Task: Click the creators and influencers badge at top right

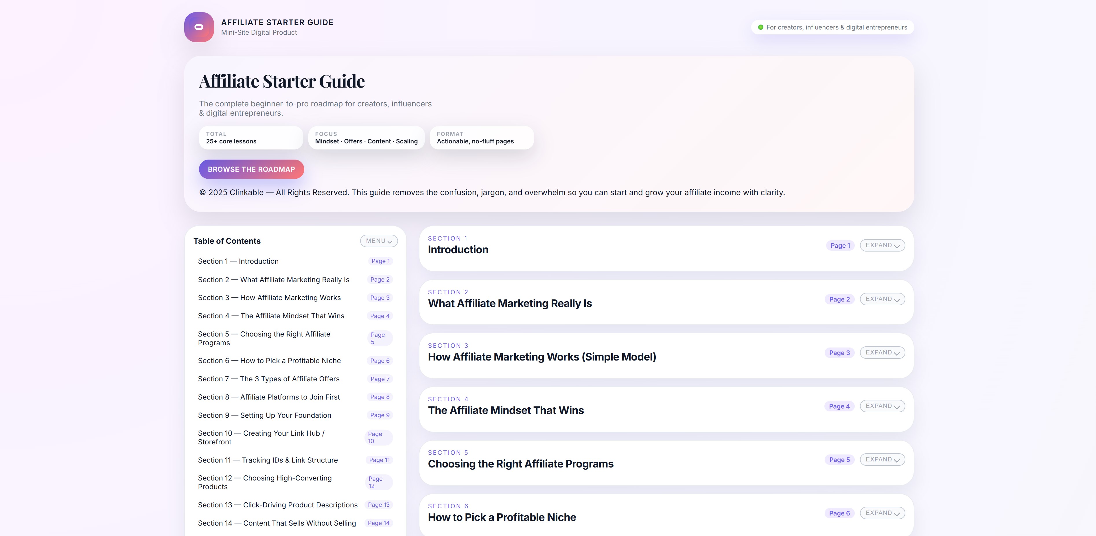Action: (x=832, y=27)
